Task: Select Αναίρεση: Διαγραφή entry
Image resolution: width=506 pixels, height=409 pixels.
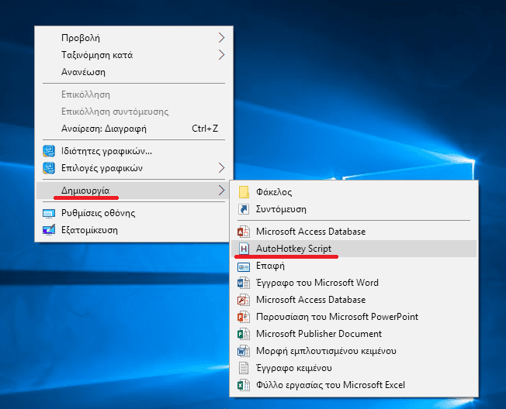Action: [134, 129]
